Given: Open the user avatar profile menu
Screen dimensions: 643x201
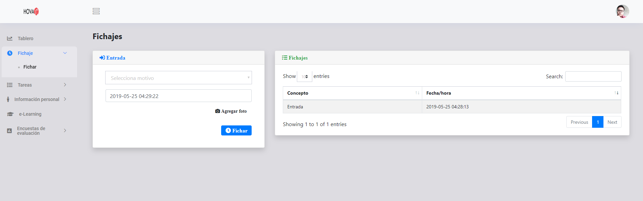Looking at the screenshot, I should 622,11.
